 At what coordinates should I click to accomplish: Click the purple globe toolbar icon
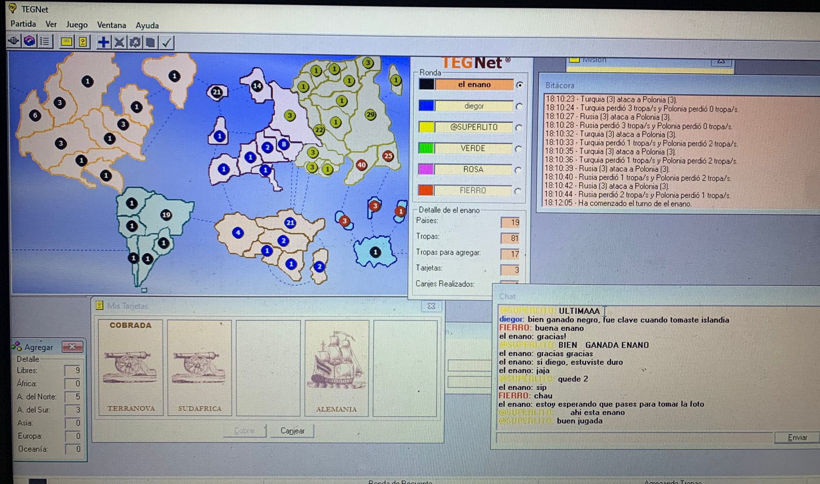pos(29,41)
